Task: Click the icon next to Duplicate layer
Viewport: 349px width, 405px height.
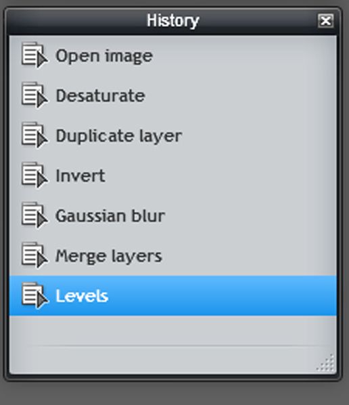Action: pyautogui.click(x=34, y=135)
